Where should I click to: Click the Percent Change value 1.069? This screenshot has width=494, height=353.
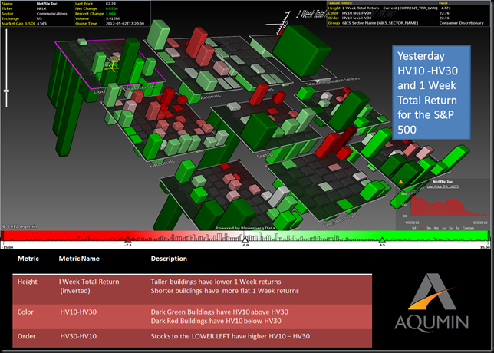110,14
